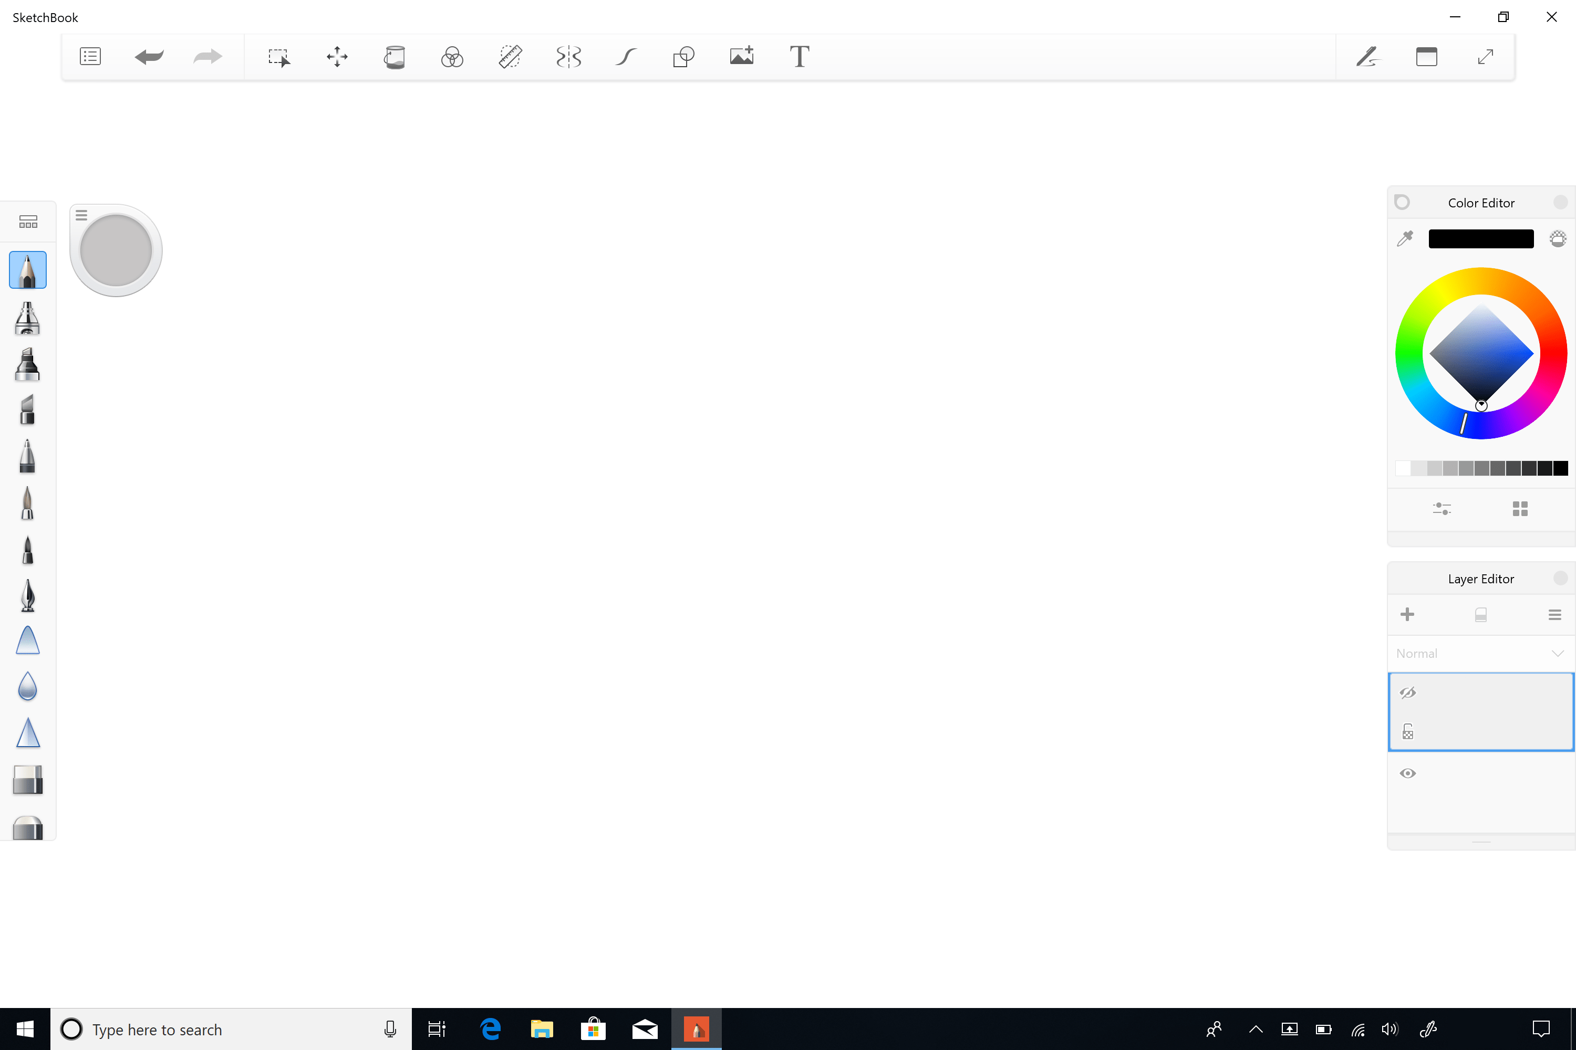1576x1050 pixels.
Task: Enter fullscreen mode
Action: click(1486, 57)
